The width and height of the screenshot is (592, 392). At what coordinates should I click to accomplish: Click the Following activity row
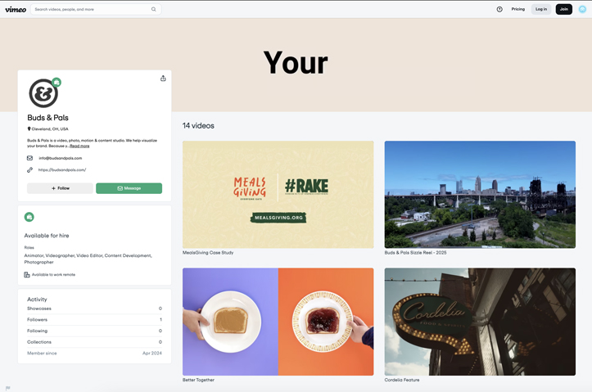pos(94,331)
